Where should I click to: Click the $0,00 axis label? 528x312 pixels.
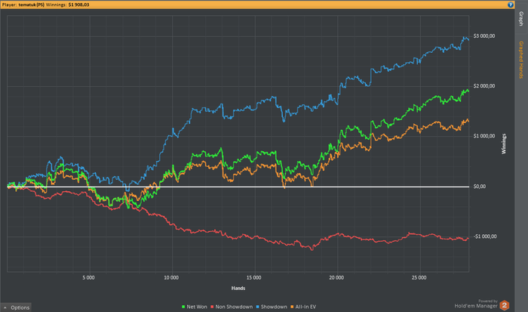(x=480, y=186)
